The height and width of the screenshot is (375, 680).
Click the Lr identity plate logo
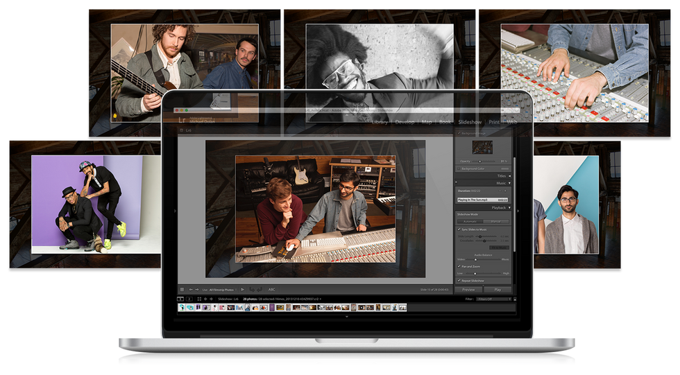coord(182,120)
